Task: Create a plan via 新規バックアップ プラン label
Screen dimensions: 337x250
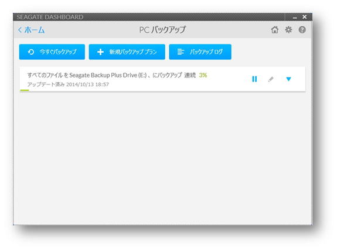Action: [x=133, y=52]
